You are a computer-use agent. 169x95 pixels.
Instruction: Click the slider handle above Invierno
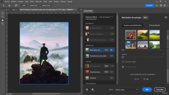click(x=123, y=50)
